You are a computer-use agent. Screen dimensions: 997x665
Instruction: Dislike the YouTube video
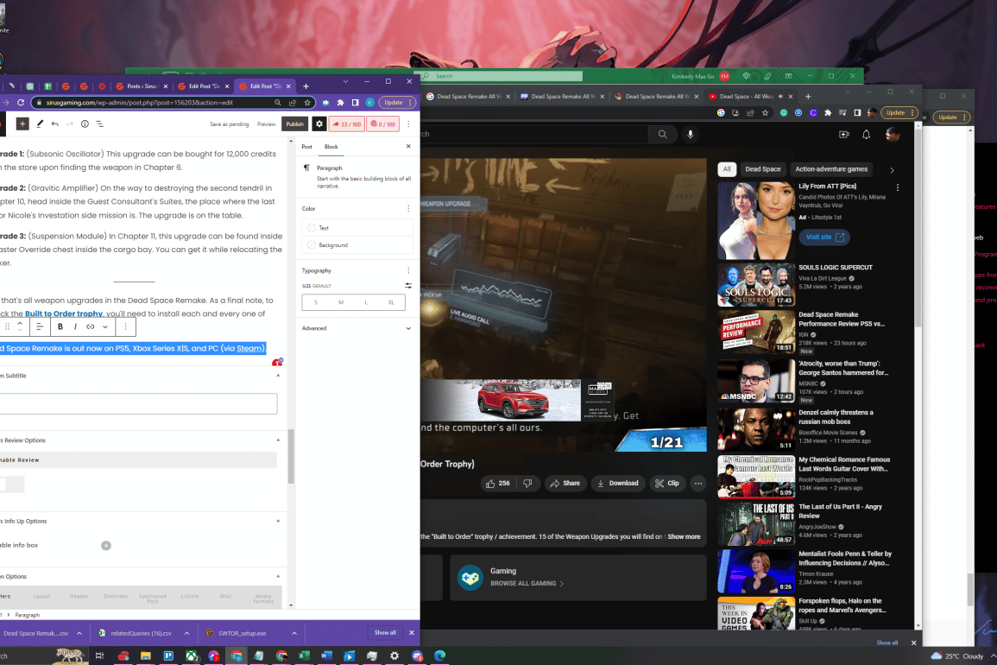point(527,483)
